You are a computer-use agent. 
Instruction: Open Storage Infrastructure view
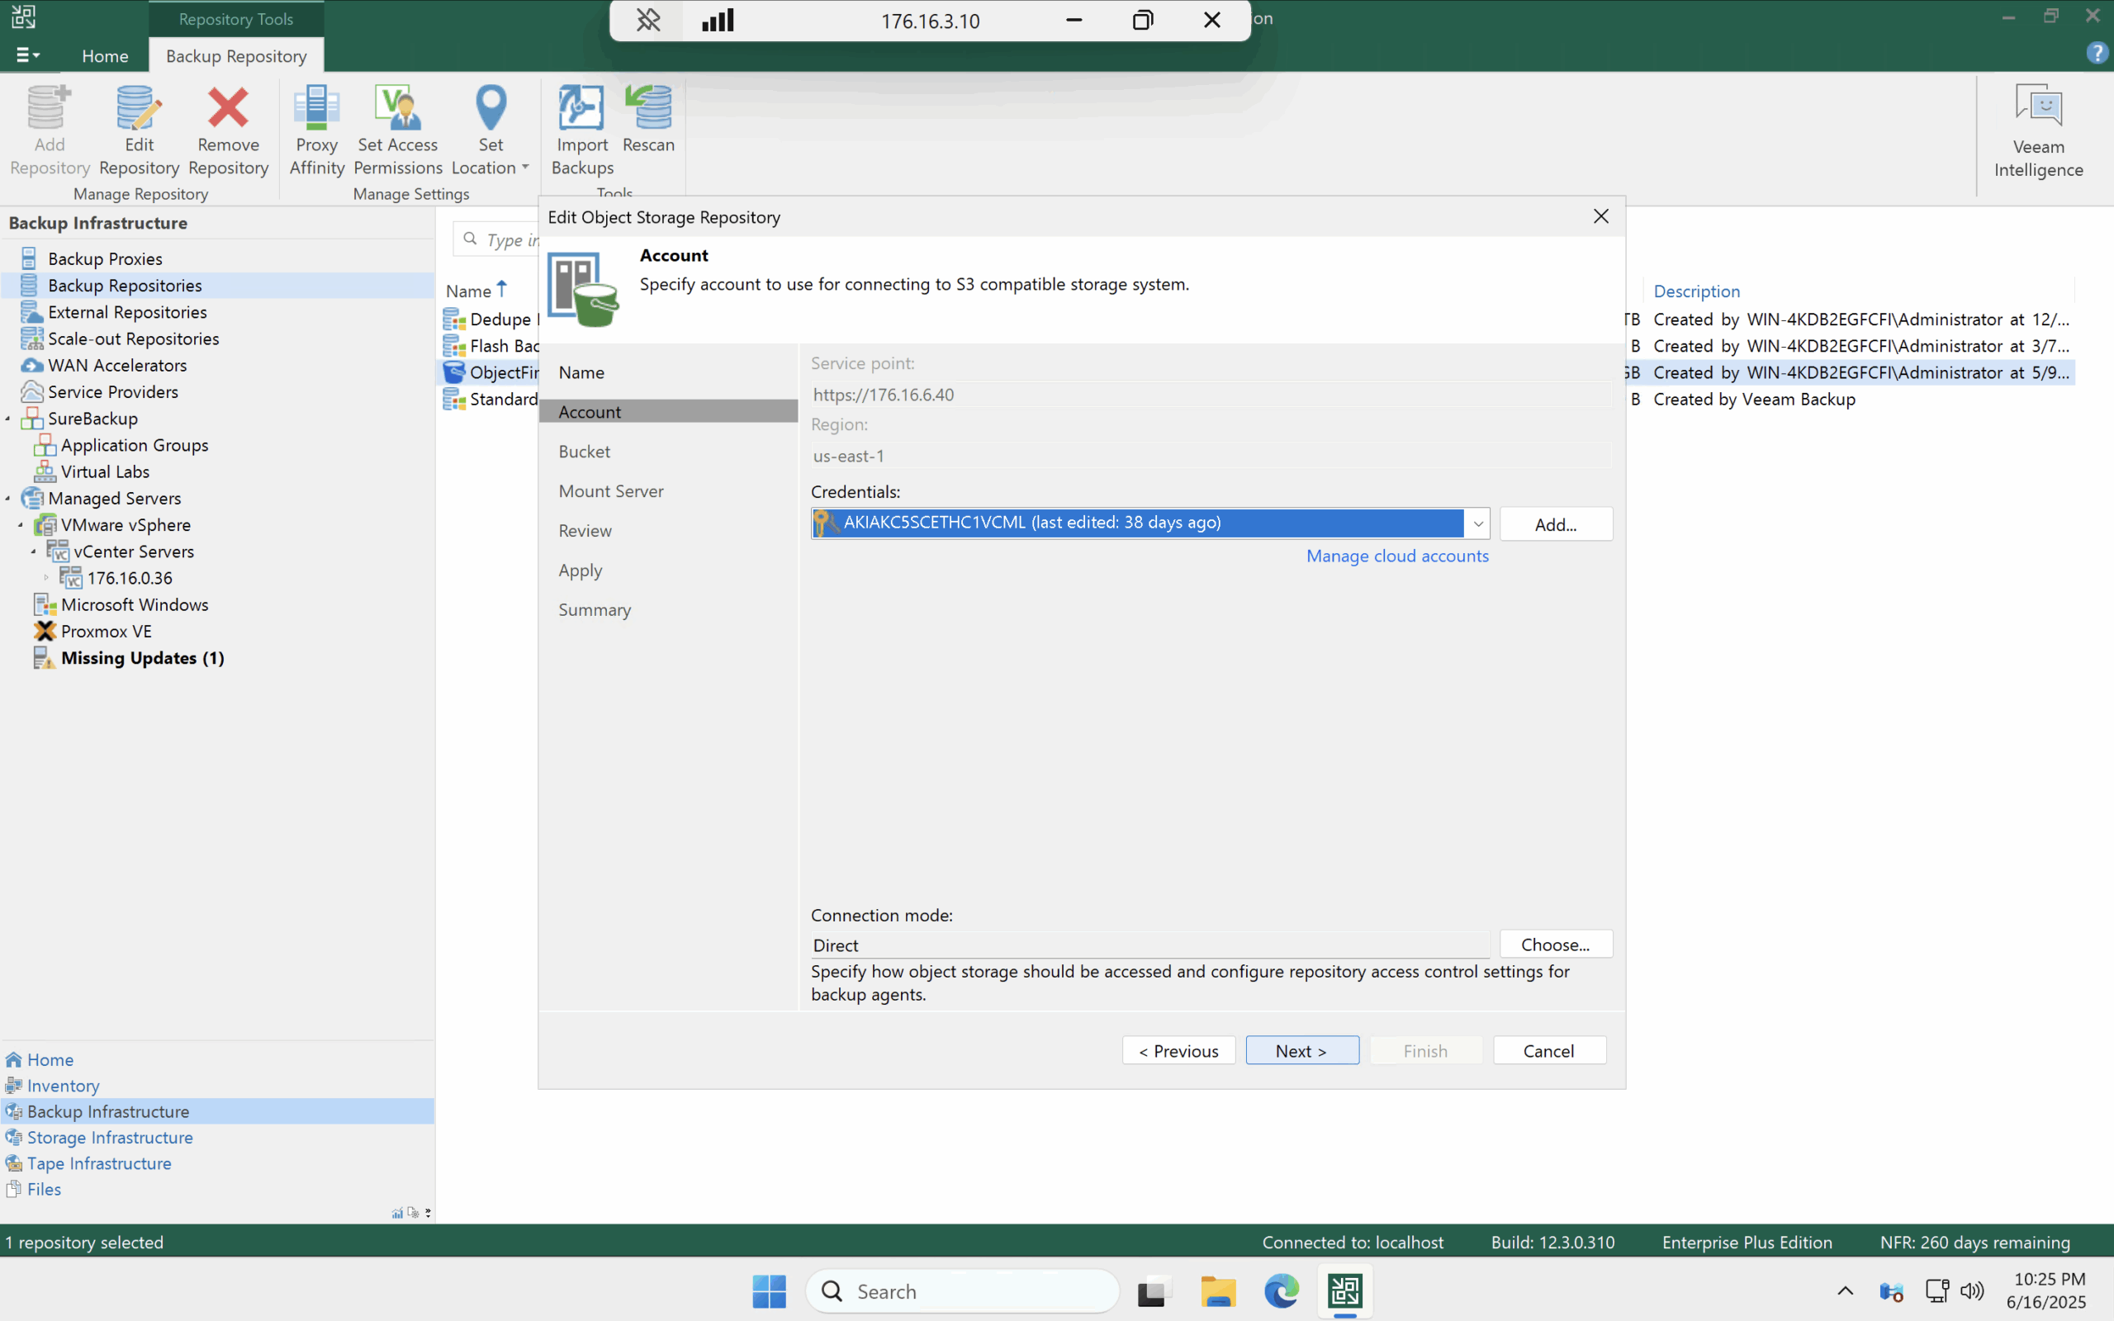tap(109, 1138)
